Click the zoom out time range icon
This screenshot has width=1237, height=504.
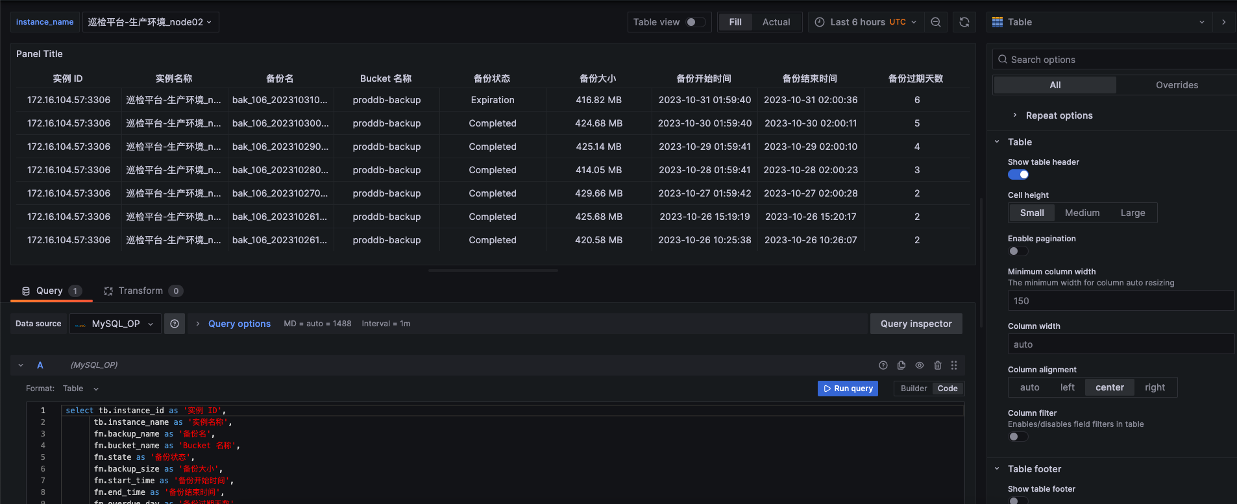936,22
